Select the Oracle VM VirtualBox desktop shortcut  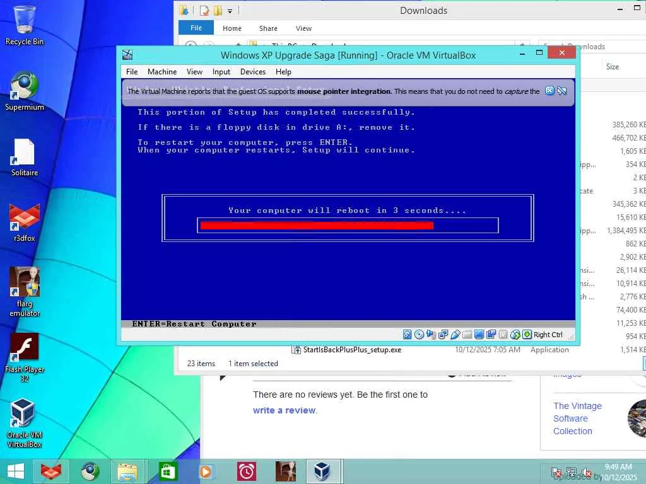[25, 424]
